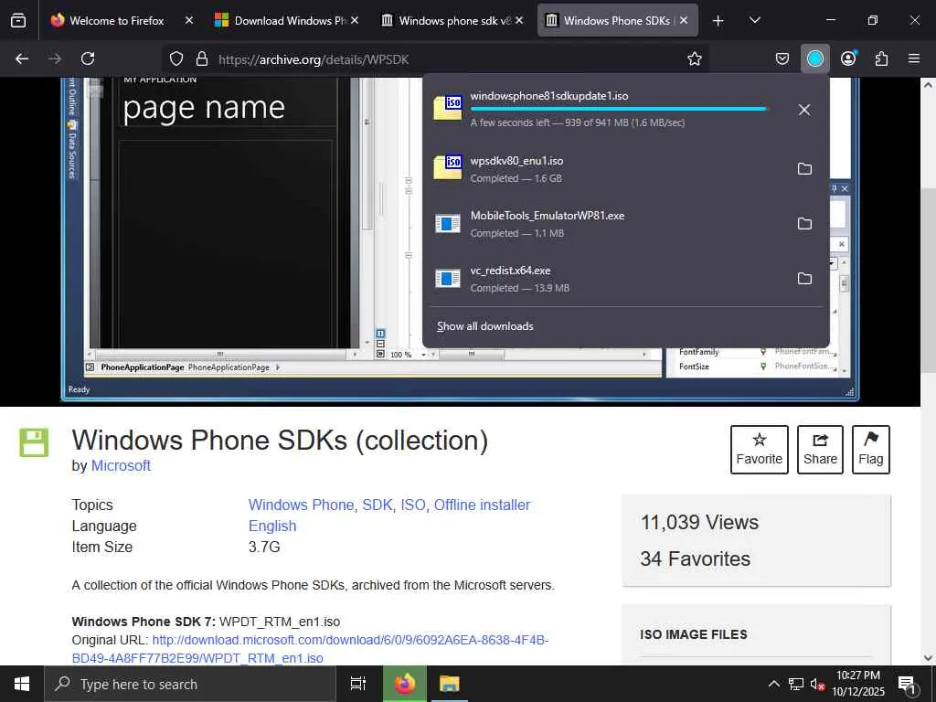Click the muted volume tray icon
This screenshot has height=702, width=936.
[817, 684]
